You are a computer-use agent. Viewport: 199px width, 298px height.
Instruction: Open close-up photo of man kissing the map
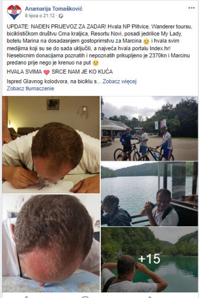click(x=51, y=243)
